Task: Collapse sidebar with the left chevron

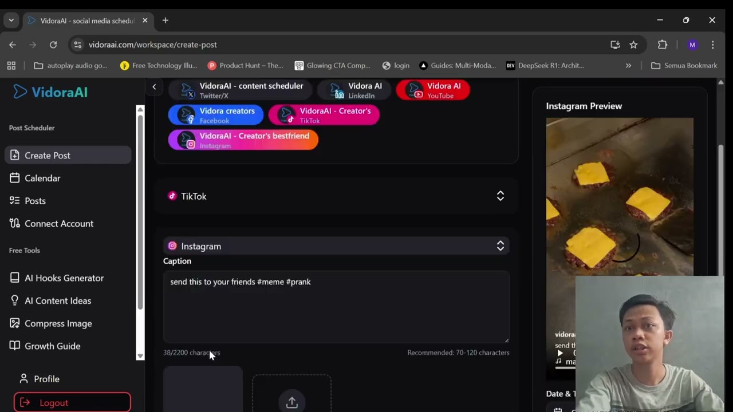Action: [154, 86]
